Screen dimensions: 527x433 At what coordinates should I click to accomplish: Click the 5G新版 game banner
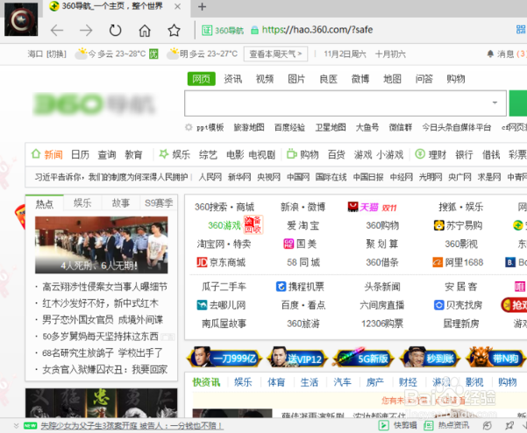(x=363, y=358)
